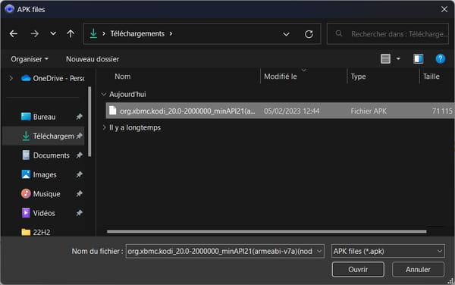Open the view options dropdown arrow
Image resolution: width=455 pixels, height=285 pixels.
click(x=398, y=59)
